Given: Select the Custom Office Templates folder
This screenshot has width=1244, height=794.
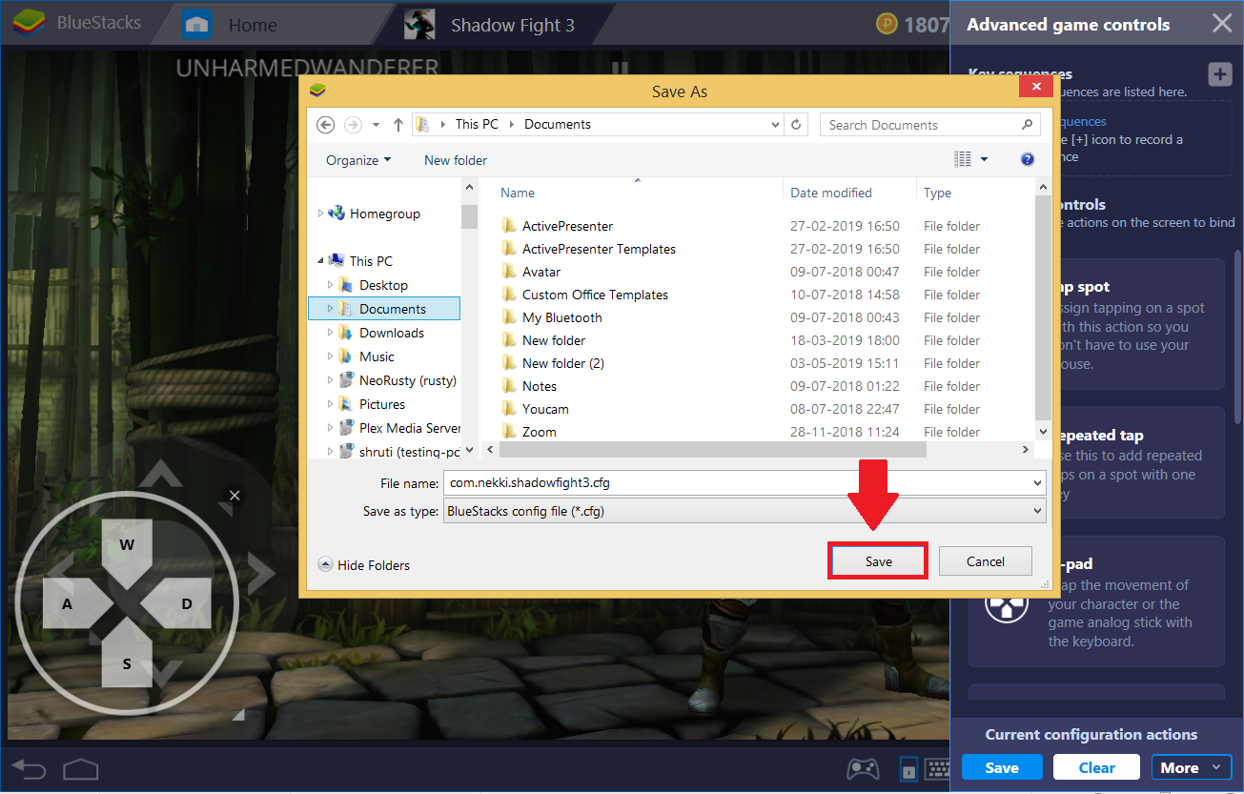Looking at the screenshot, I should point(595,295).
